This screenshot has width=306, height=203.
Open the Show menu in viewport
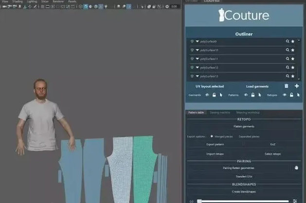(45, 1)
